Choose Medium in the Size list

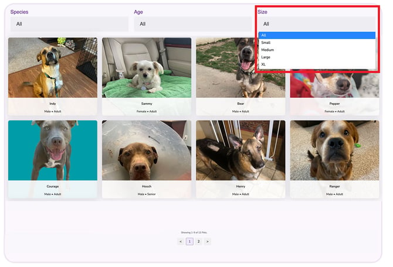coord(317,50)
